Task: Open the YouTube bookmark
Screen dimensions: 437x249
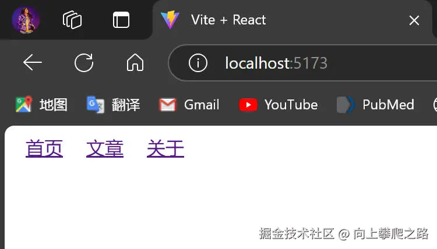Action: [x=279, y=105]
